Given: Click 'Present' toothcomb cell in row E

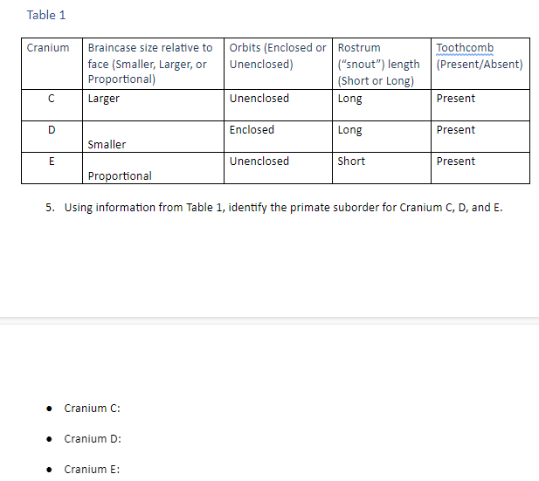Looking at the screenshot, I should pyautogui.click(x=480, y=168).
